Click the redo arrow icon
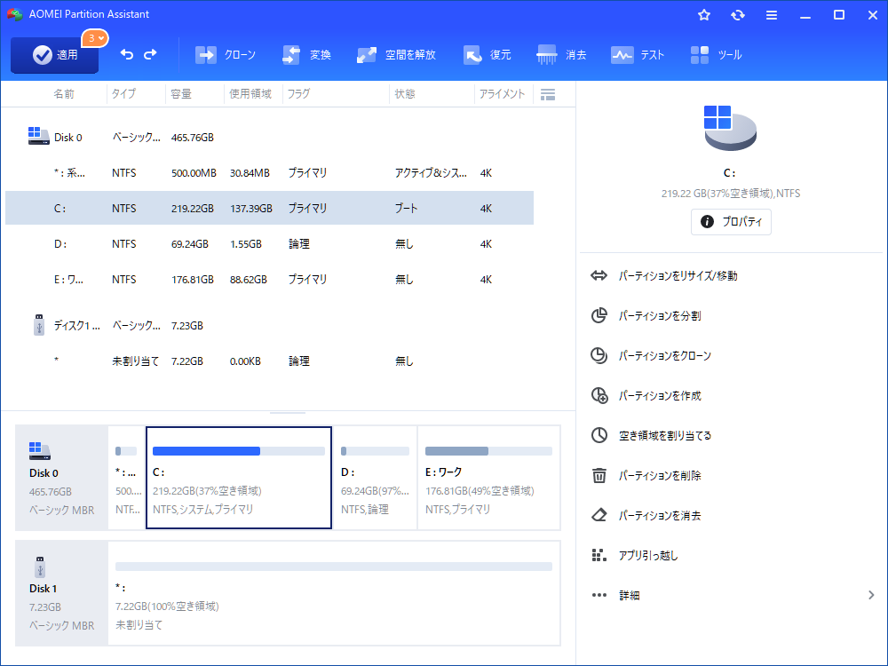Screen dimensions: 888x666 point(150,55)
